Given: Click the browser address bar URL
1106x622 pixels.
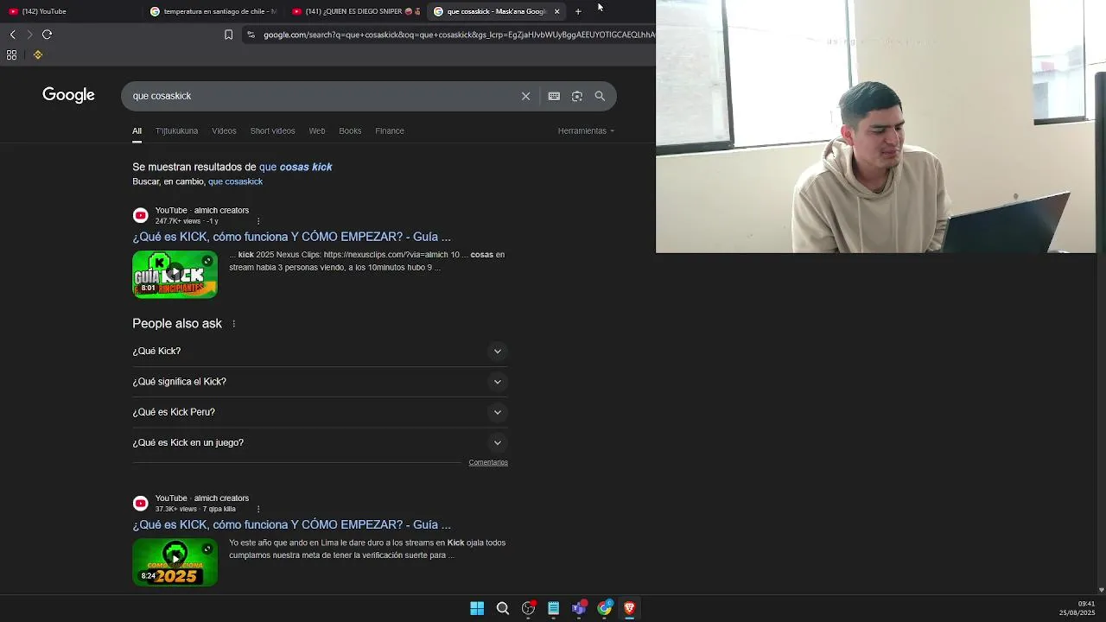Looking at the screenshot, I should click(458, 35).
